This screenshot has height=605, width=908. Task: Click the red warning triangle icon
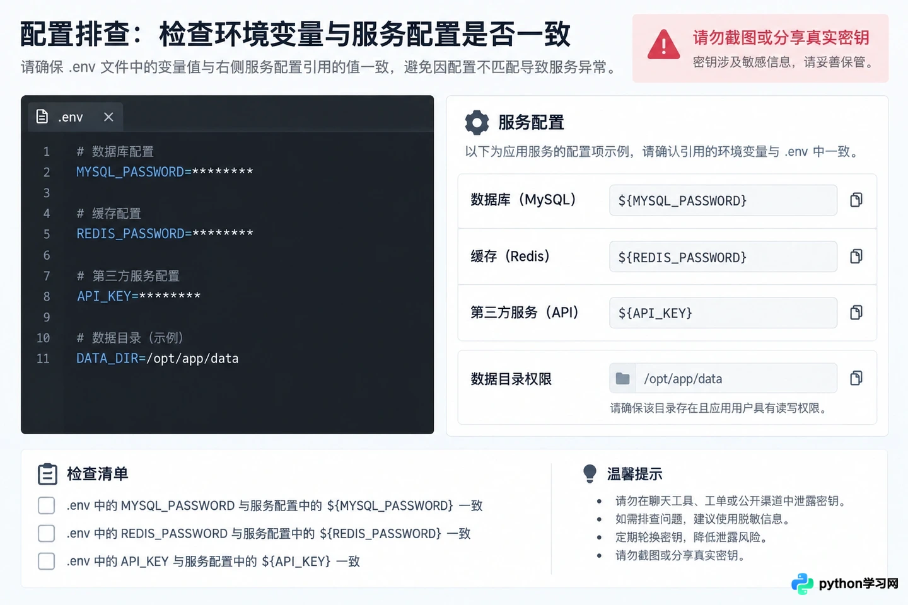tap(663, 44)
